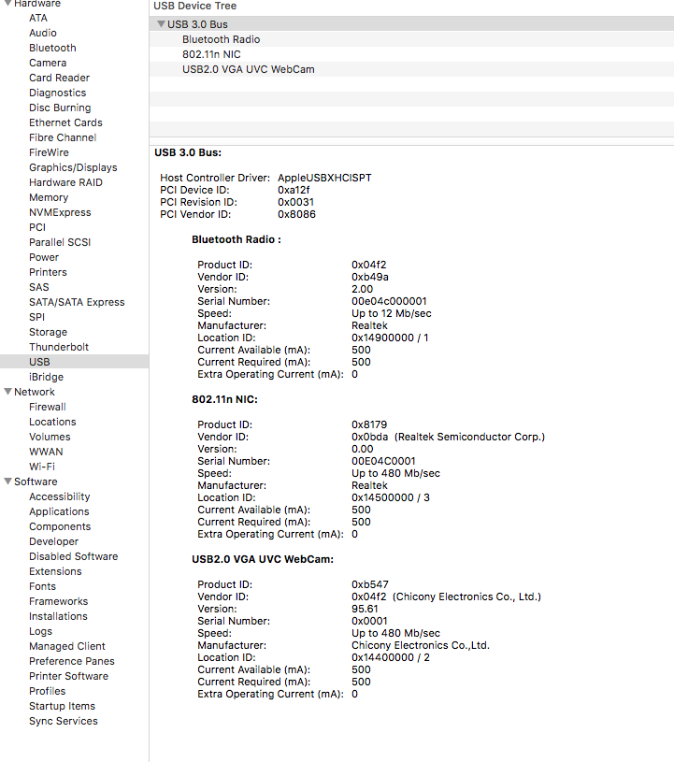Image resolution: width=674 pixels, height=762 pixels.
Task: Select Graphics/Displays in sidebar
Action: (x=73, y=167)
